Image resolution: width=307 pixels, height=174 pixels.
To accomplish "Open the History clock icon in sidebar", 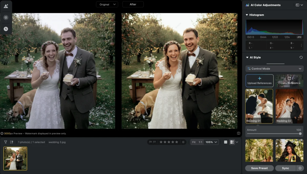I will click(x=6, y=29).
